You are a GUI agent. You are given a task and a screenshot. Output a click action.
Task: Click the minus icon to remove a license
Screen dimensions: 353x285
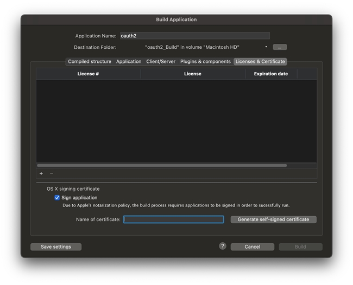[x=52, y=173]
